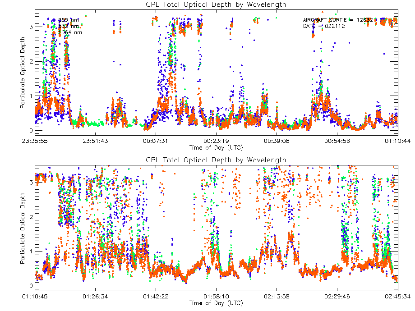This screenshot has width=415, height=311.
Task: Select the '355 nm' legend label
Action: [68, 20]
